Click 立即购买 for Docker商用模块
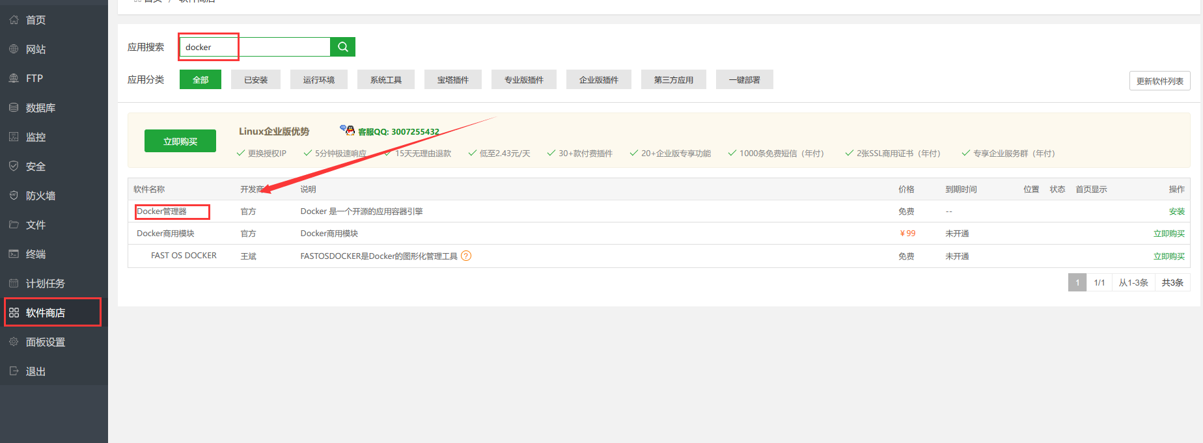 point(1169,234)
